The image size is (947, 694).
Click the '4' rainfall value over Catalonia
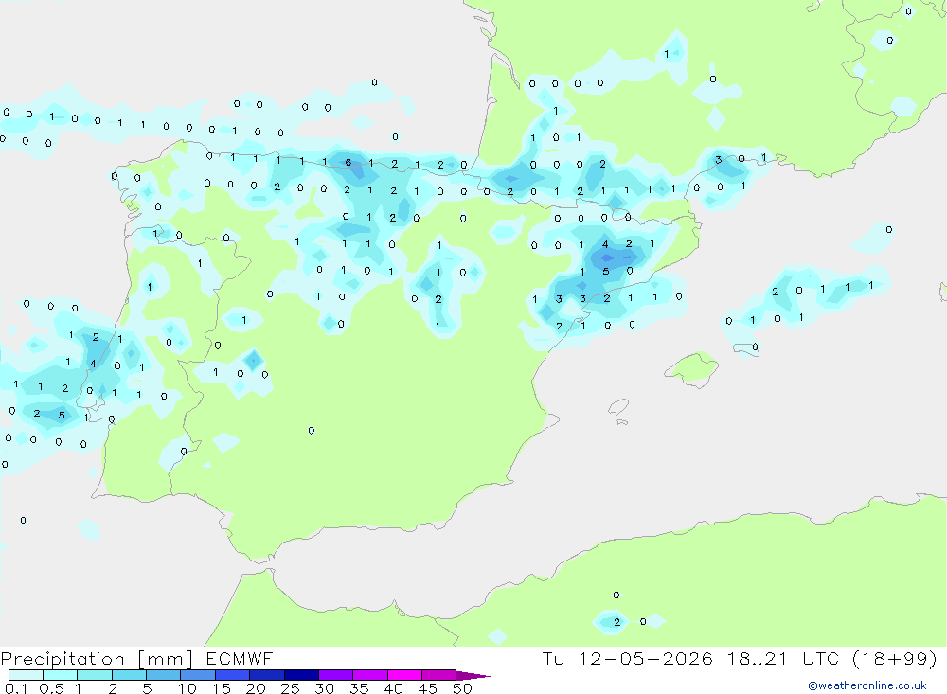[x=605, y=244]
